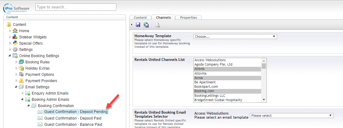Select Avroa in the channels list
Screen dimensions: 343x128
[x=228, y=78]
